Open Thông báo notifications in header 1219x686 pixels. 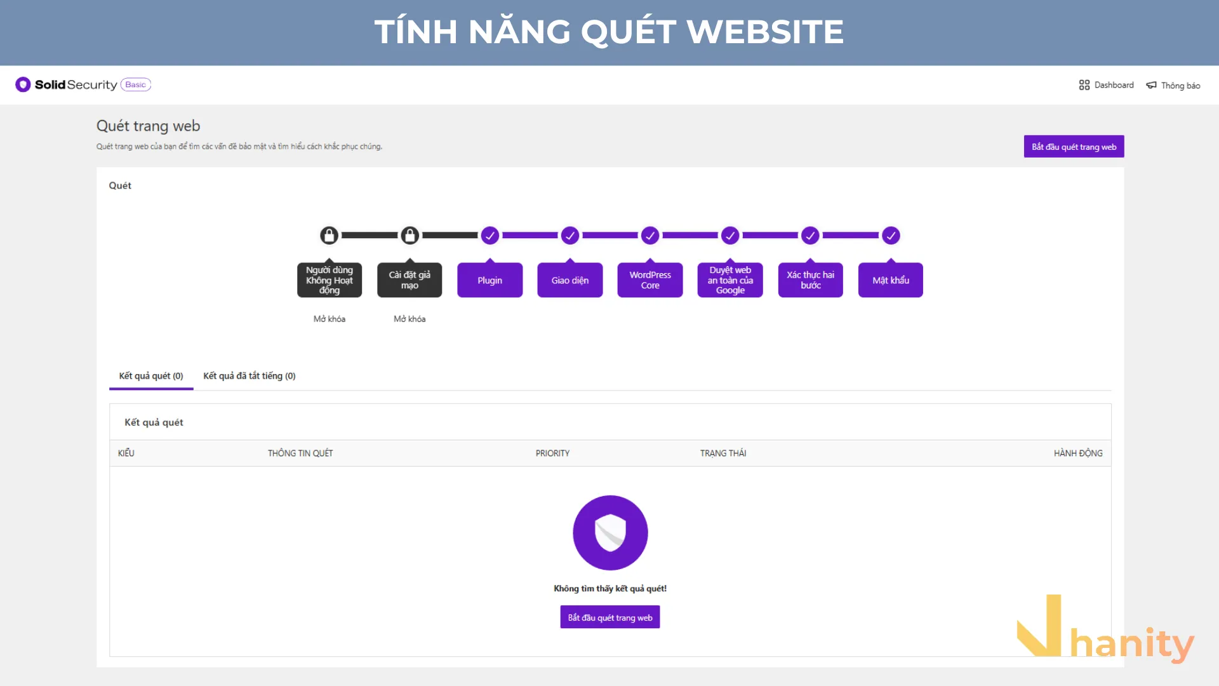1173,85
